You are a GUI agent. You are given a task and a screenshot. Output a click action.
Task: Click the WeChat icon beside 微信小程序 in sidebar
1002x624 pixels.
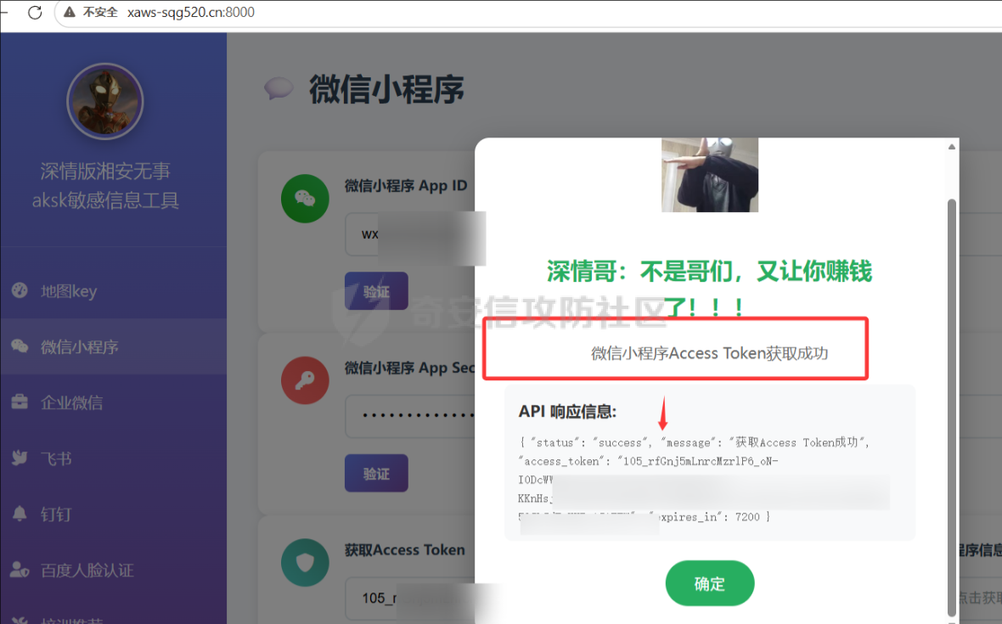point(20,346)
